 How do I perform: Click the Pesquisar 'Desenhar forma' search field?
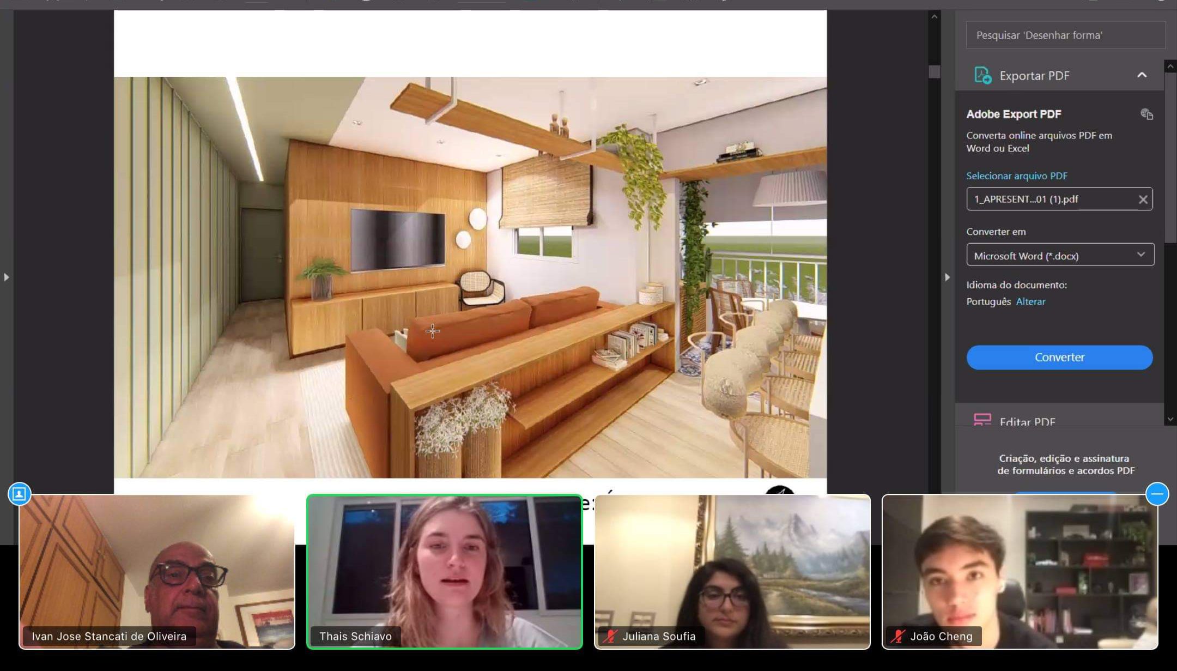point(1065,35)
